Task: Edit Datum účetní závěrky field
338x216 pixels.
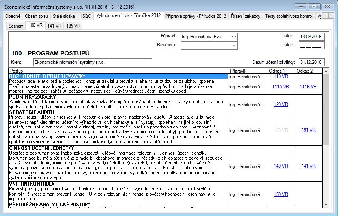Action: coord(312,62)
